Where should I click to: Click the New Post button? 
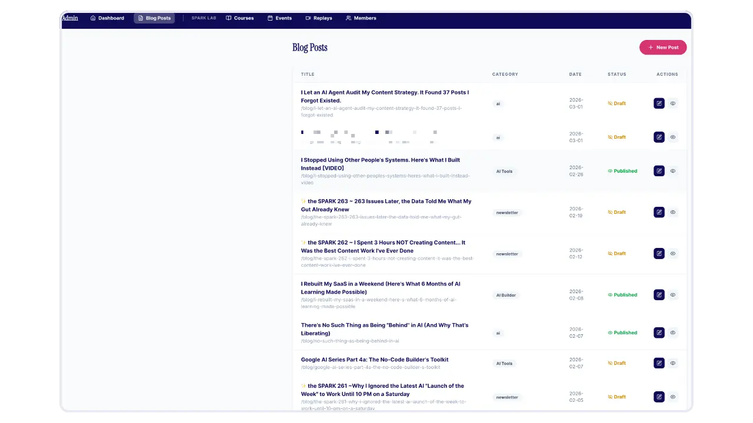coord(663,47)
